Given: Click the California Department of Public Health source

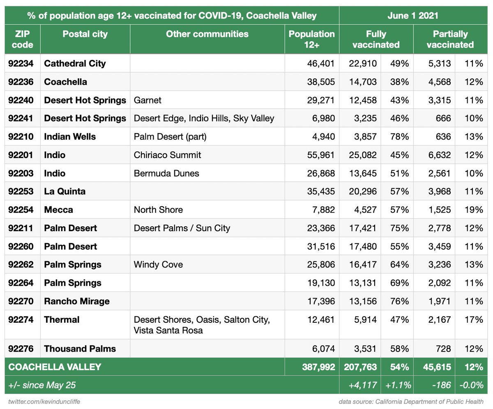Looking at the screenshot, I should [x=411, y=401].
